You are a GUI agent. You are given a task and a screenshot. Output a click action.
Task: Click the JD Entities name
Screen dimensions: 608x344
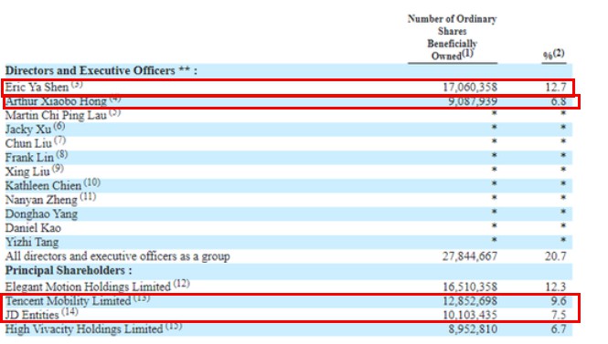coord(32,315)
